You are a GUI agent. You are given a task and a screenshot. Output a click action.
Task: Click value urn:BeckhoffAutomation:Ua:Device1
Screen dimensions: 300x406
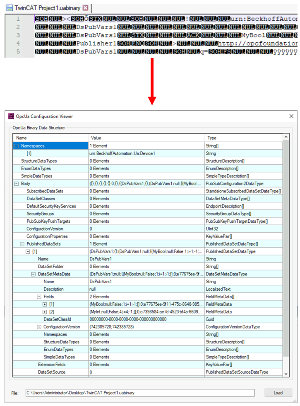[x=122, y=153]
